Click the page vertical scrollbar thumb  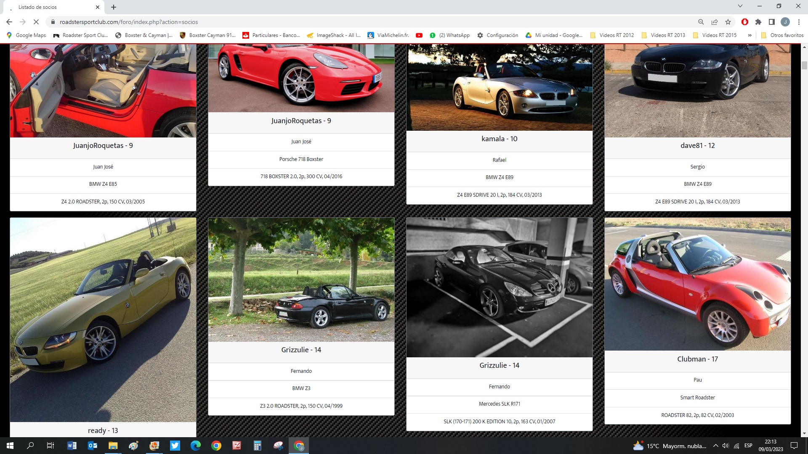pyautogui.click(x=804, y=66)
